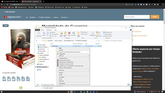Click in the Procurar produtos search field
This screenshot has width=165, height=93.
pos(137,17)
